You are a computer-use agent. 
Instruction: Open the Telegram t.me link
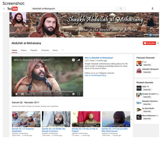click(x=95, y=75)
